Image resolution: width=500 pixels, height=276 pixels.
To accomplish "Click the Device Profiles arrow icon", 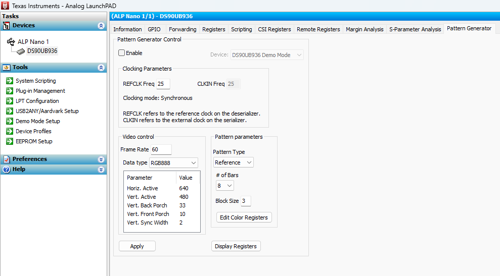I will pos(9,131).
